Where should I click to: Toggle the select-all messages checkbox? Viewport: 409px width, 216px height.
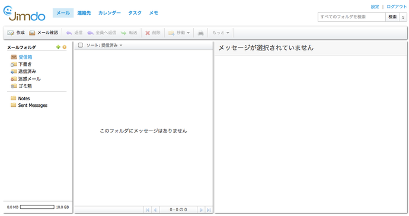81,45
